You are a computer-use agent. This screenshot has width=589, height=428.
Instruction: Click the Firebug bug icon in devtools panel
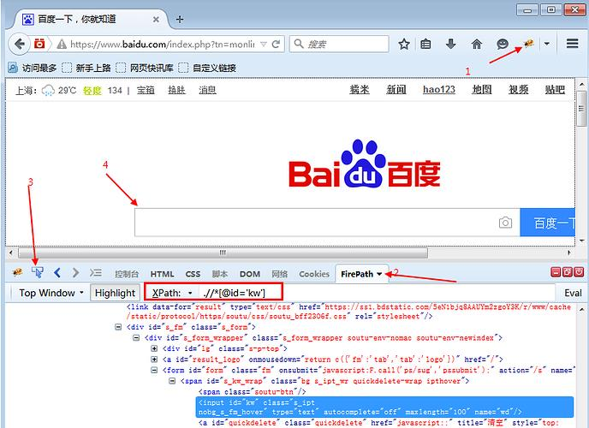17,272
